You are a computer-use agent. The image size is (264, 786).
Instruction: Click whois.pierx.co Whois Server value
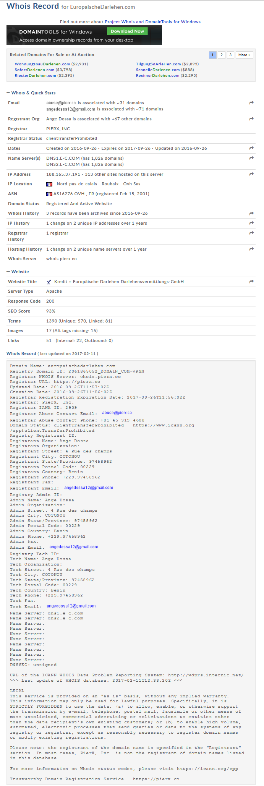point(62,259)
